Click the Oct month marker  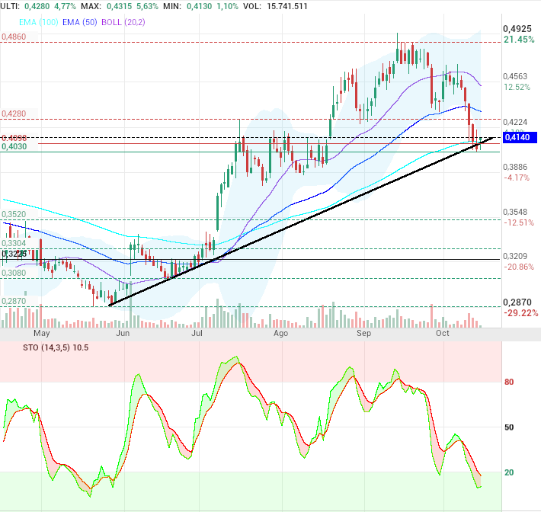(443, 334)
